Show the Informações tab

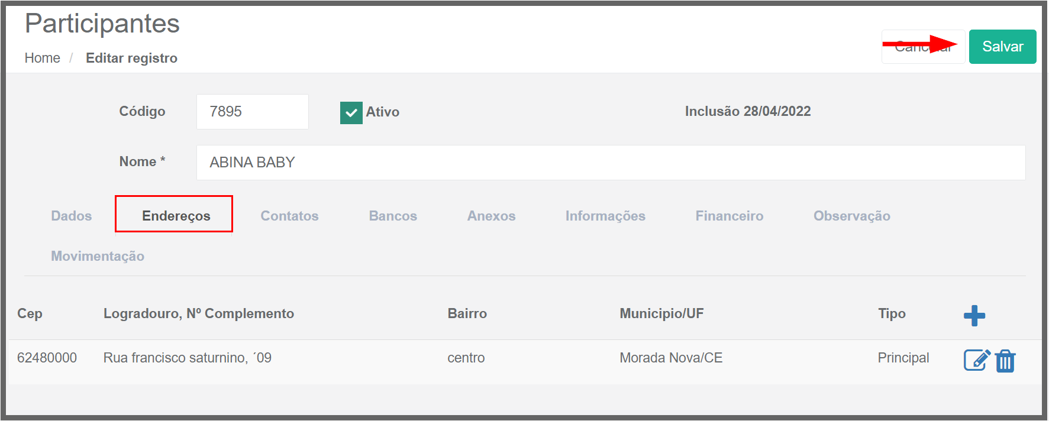tap(605, 216)
